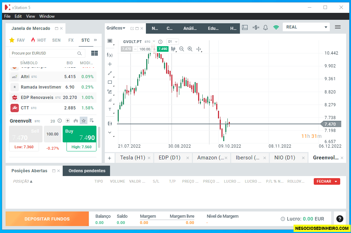Select the fan lines drawing tool
Screen dimensions: 351x233
[110, 100]
